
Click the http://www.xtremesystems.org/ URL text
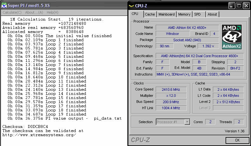pyautogui.click(x=39, y=135)
